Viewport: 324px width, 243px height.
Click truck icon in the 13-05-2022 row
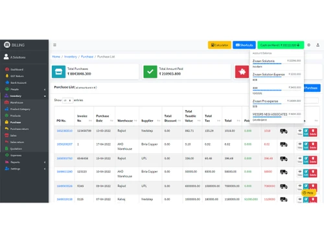click(284, 131)
